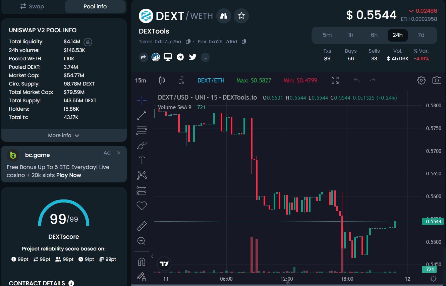Redo the last chart action
The image size is (446, 286).
pyautogui.click(x=372, y=80)
